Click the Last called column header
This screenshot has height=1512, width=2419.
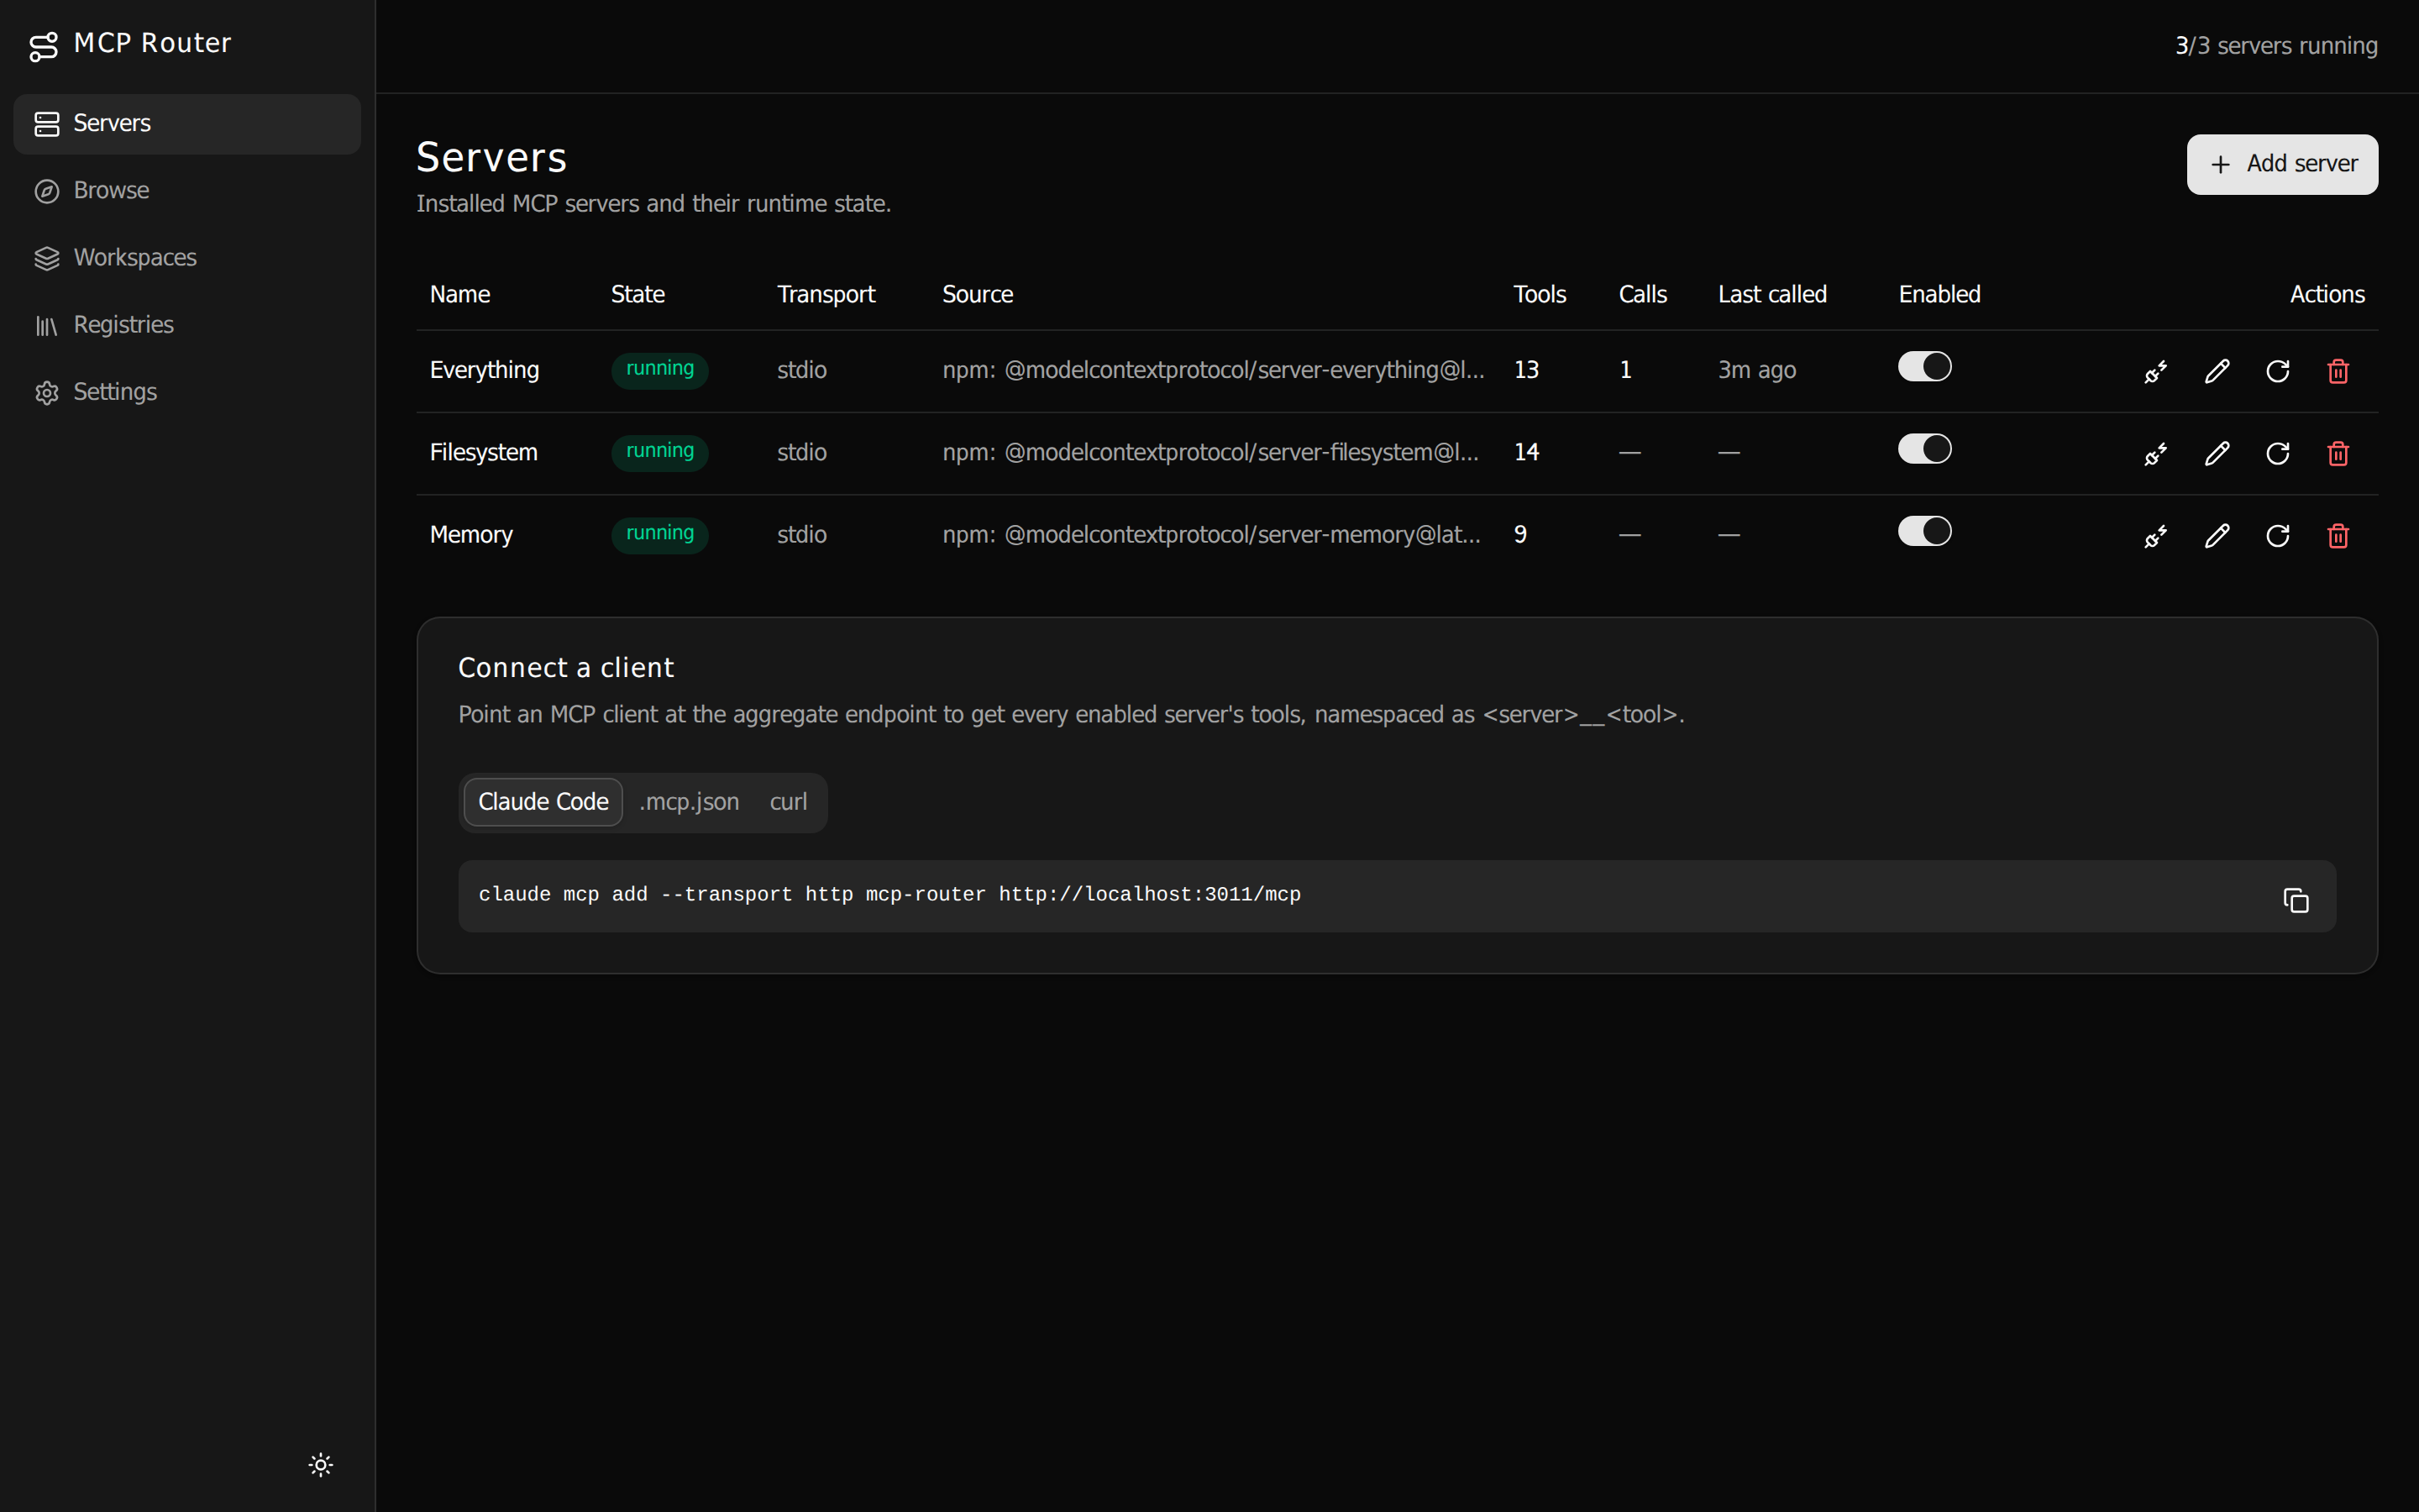[x=1772, y=295]
